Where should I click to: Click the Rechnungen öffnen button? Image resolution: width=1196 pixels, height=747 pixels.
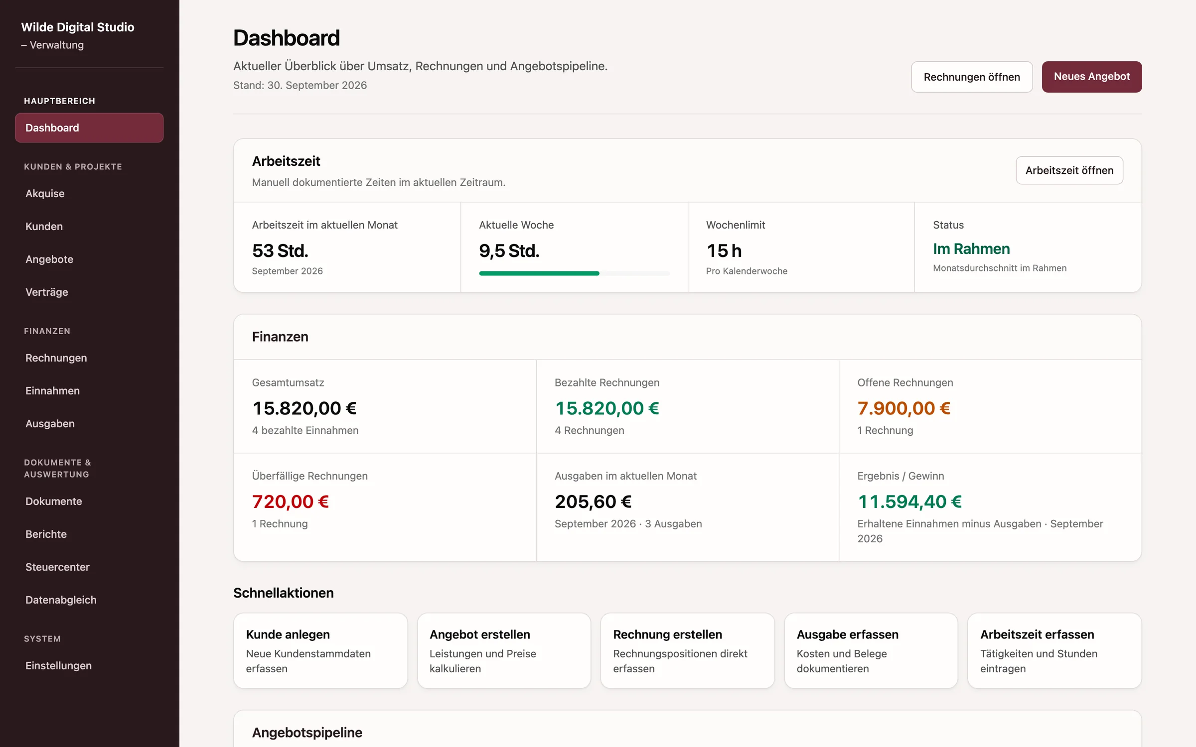pyautogui.click(x=972, y=77)
